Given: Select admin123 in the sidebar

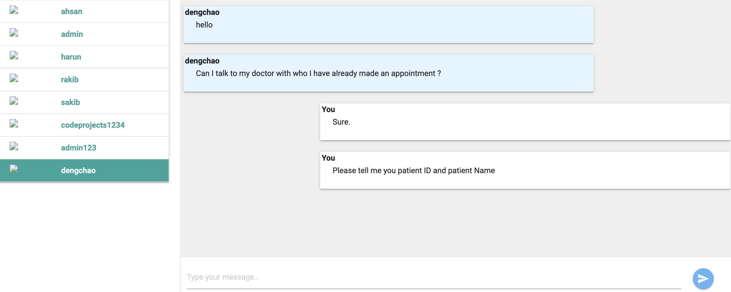Looking at the screenshot, I should [79, 147].
